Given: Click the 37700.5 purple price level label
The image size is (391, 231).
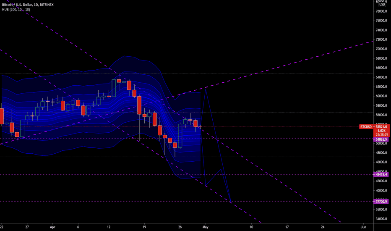Looking at the screenshot, I should pyautogui.click(x=381, y=201).
